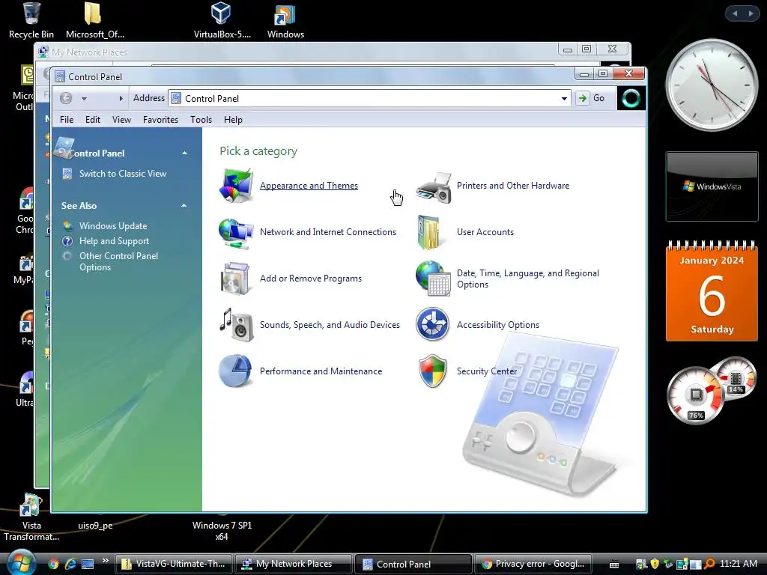767x575 pixels.
Task: Expand the quick launch overflow chevron
Action: [x=105, y=561]
